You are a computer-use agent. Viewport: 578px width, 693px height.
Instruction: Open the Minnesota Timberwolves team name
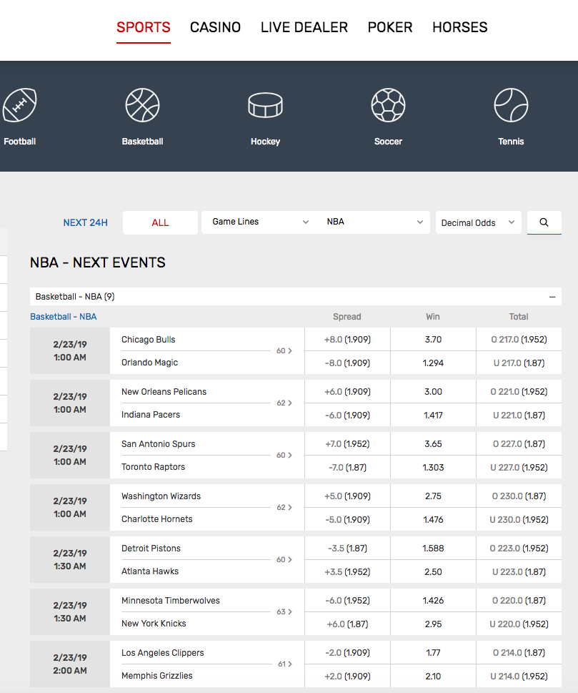click(x=171, y=600)
